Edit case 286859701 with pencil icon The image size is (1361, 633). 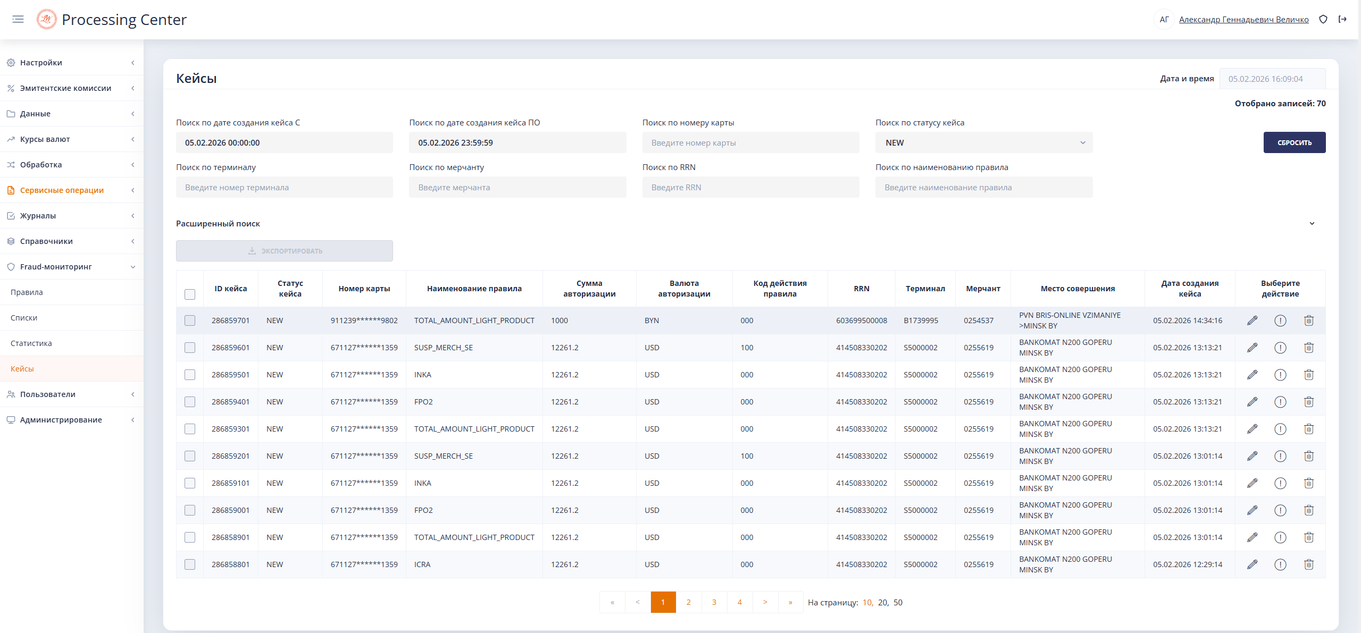coord(1252,320)
